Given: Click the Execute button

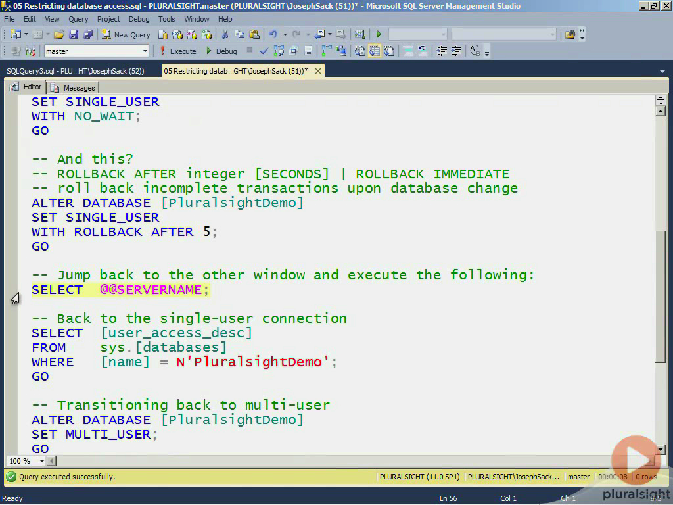Looking at the screenshot, I should pyautogui.click(x=177, y=51).
